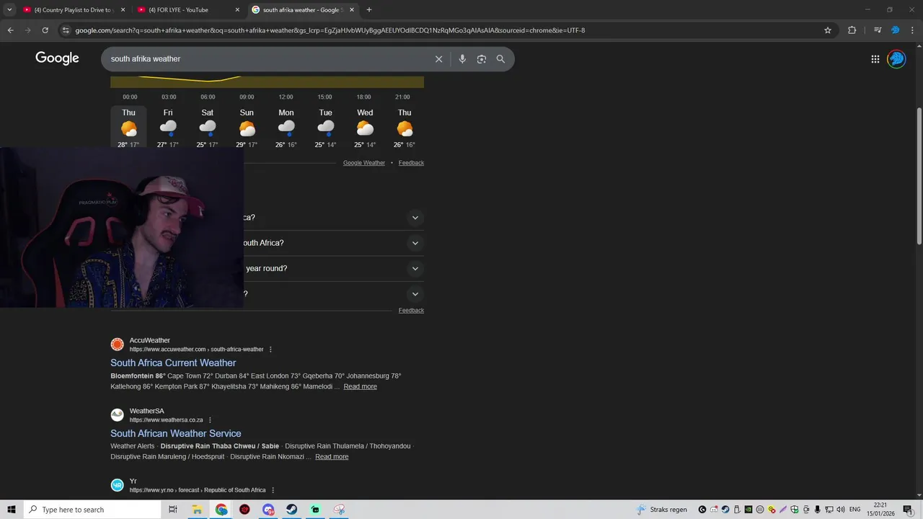Open the media controls icon in Chrome toolbar
Viewport: 923px width, 519px height.
878,30
